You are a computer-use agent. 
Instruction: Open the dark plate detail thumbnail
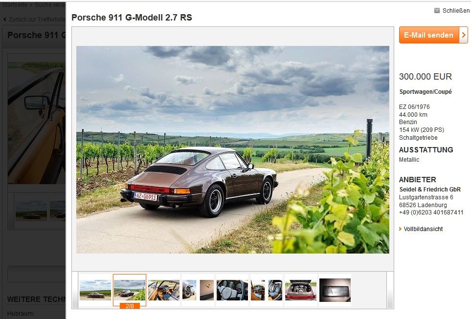tap(335, 290)
